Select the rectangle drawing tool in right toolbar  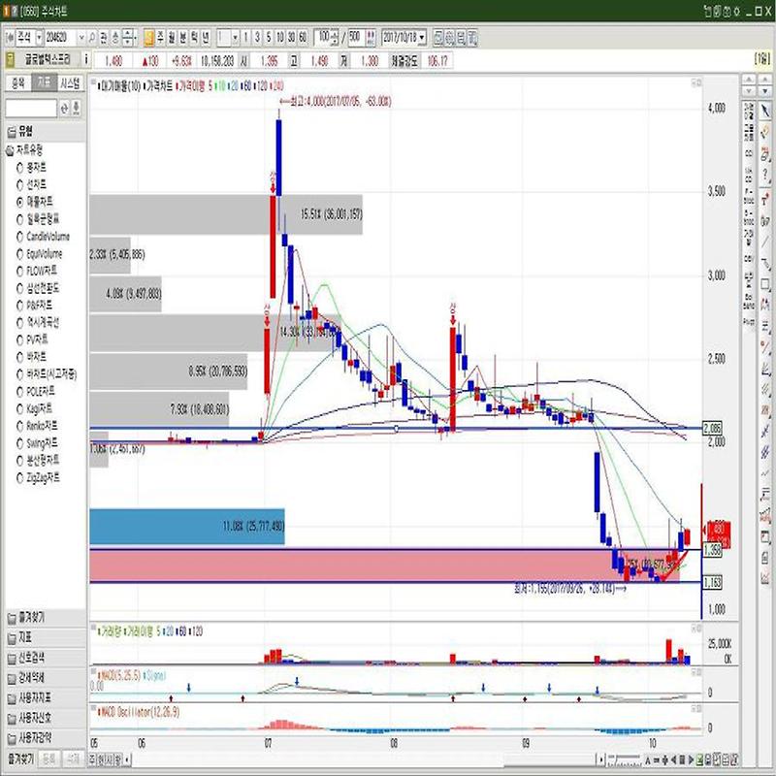click(765, 283)
